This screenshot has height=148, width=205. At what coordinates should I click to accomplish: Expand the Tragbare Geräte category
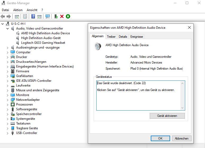[x=8, y=128]
